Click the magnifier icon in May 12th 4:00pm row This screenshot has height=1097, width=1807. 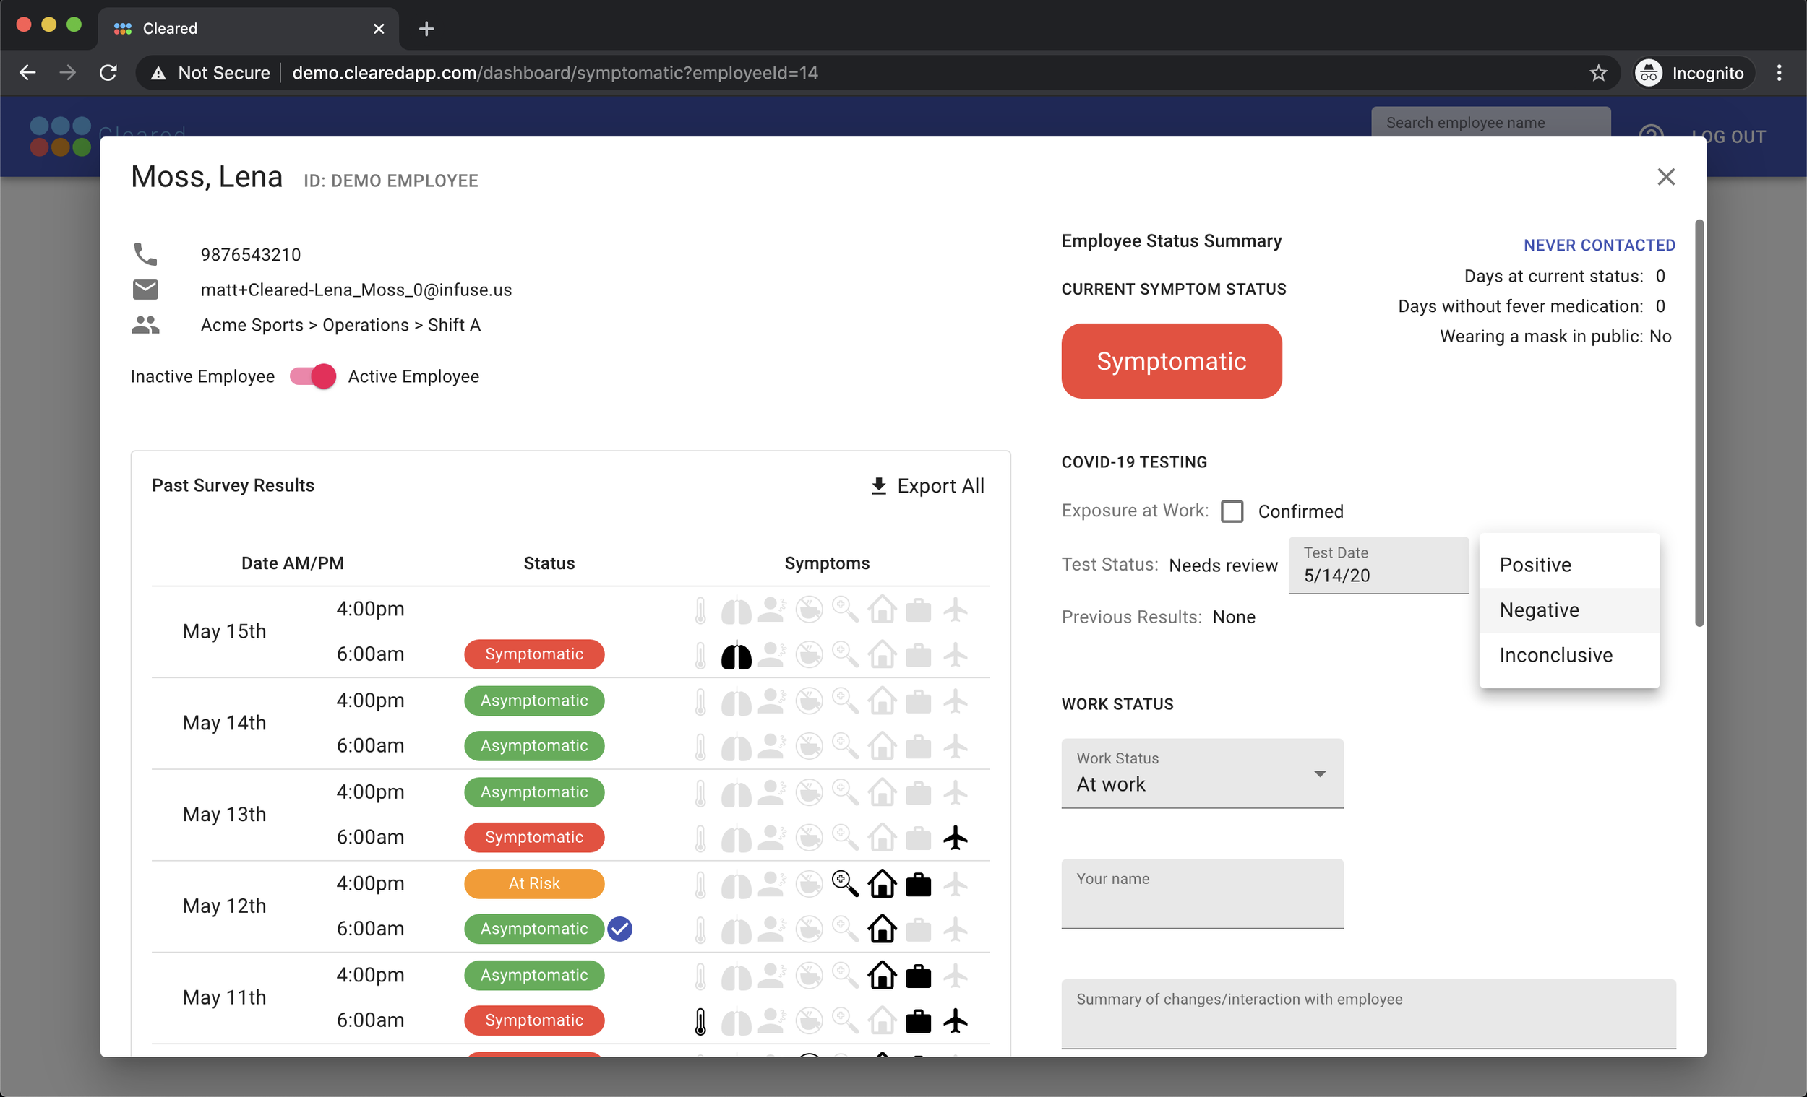click(x=845, y=884)
